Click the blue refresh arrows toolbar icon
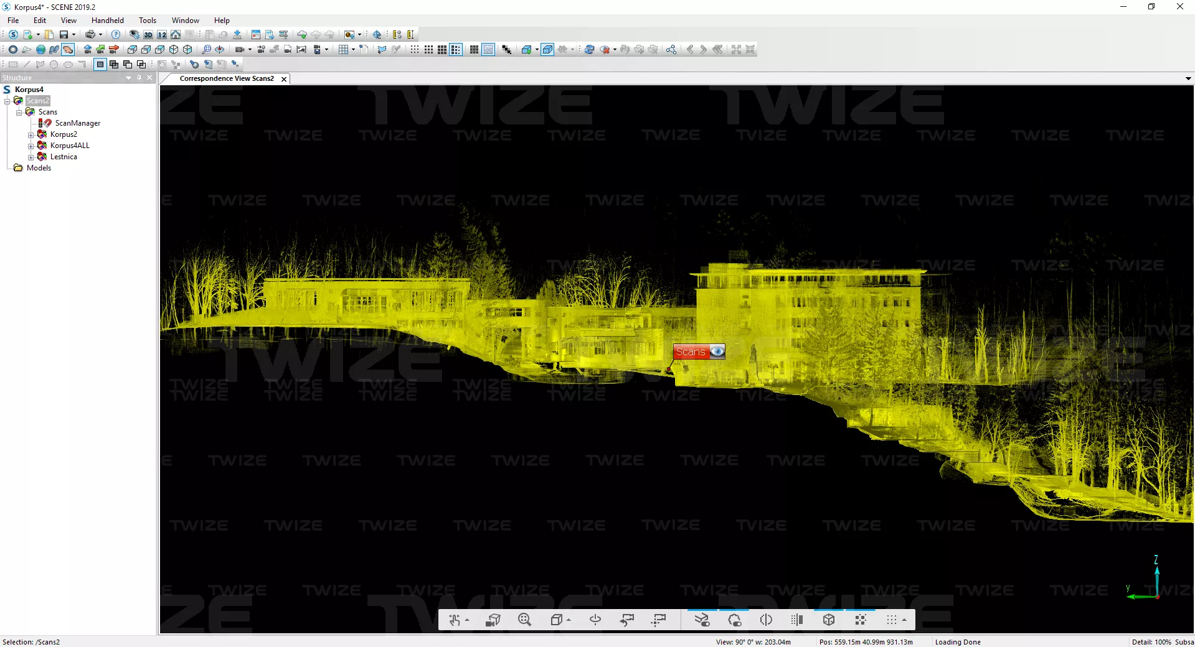Image resolution: width=1195 pixels, height=647 pixels. [589, 50]
